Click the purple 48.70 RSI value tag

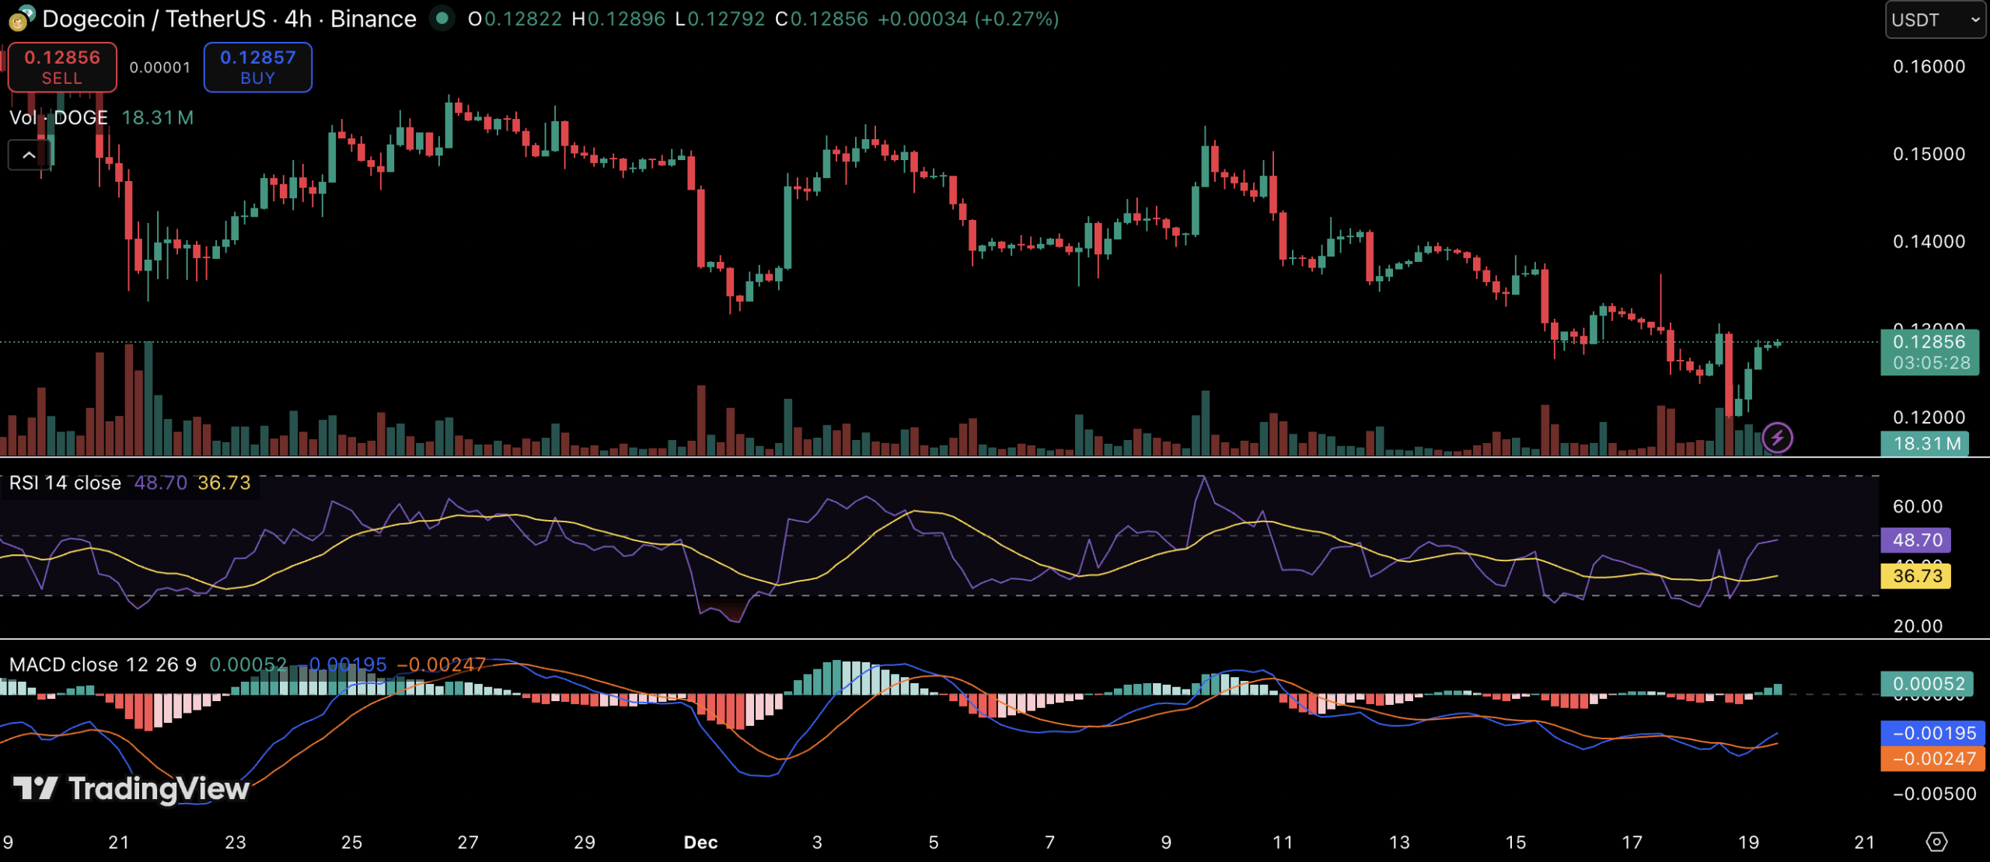(1916, 539)
